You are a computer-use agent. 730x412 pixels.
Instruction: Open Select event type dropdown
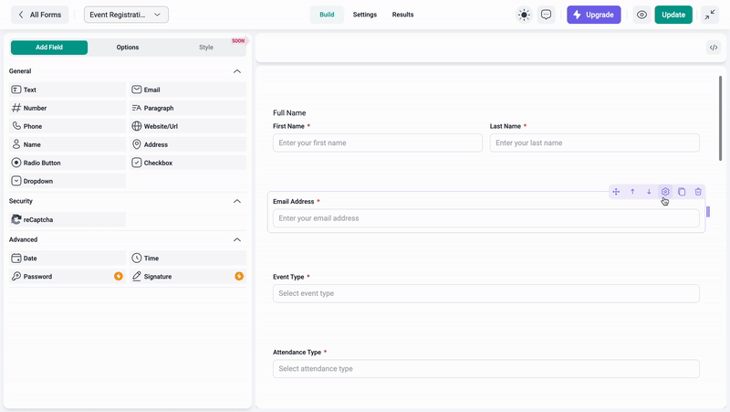(486, 293)
